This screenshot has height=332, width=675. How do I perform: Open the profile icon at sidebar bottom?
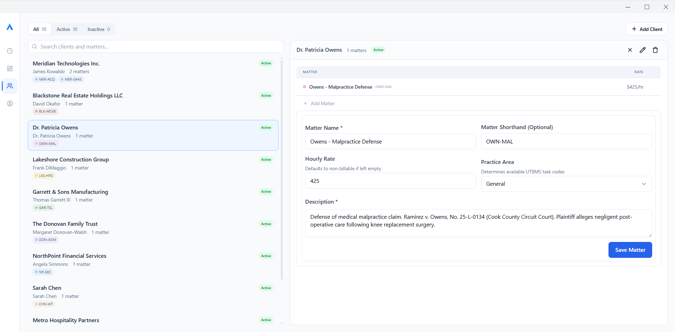(9, 103)
